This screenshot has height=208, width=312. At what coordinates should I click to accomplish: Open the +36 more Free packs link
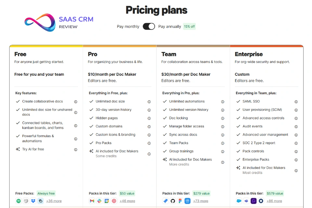coord(54,201)
